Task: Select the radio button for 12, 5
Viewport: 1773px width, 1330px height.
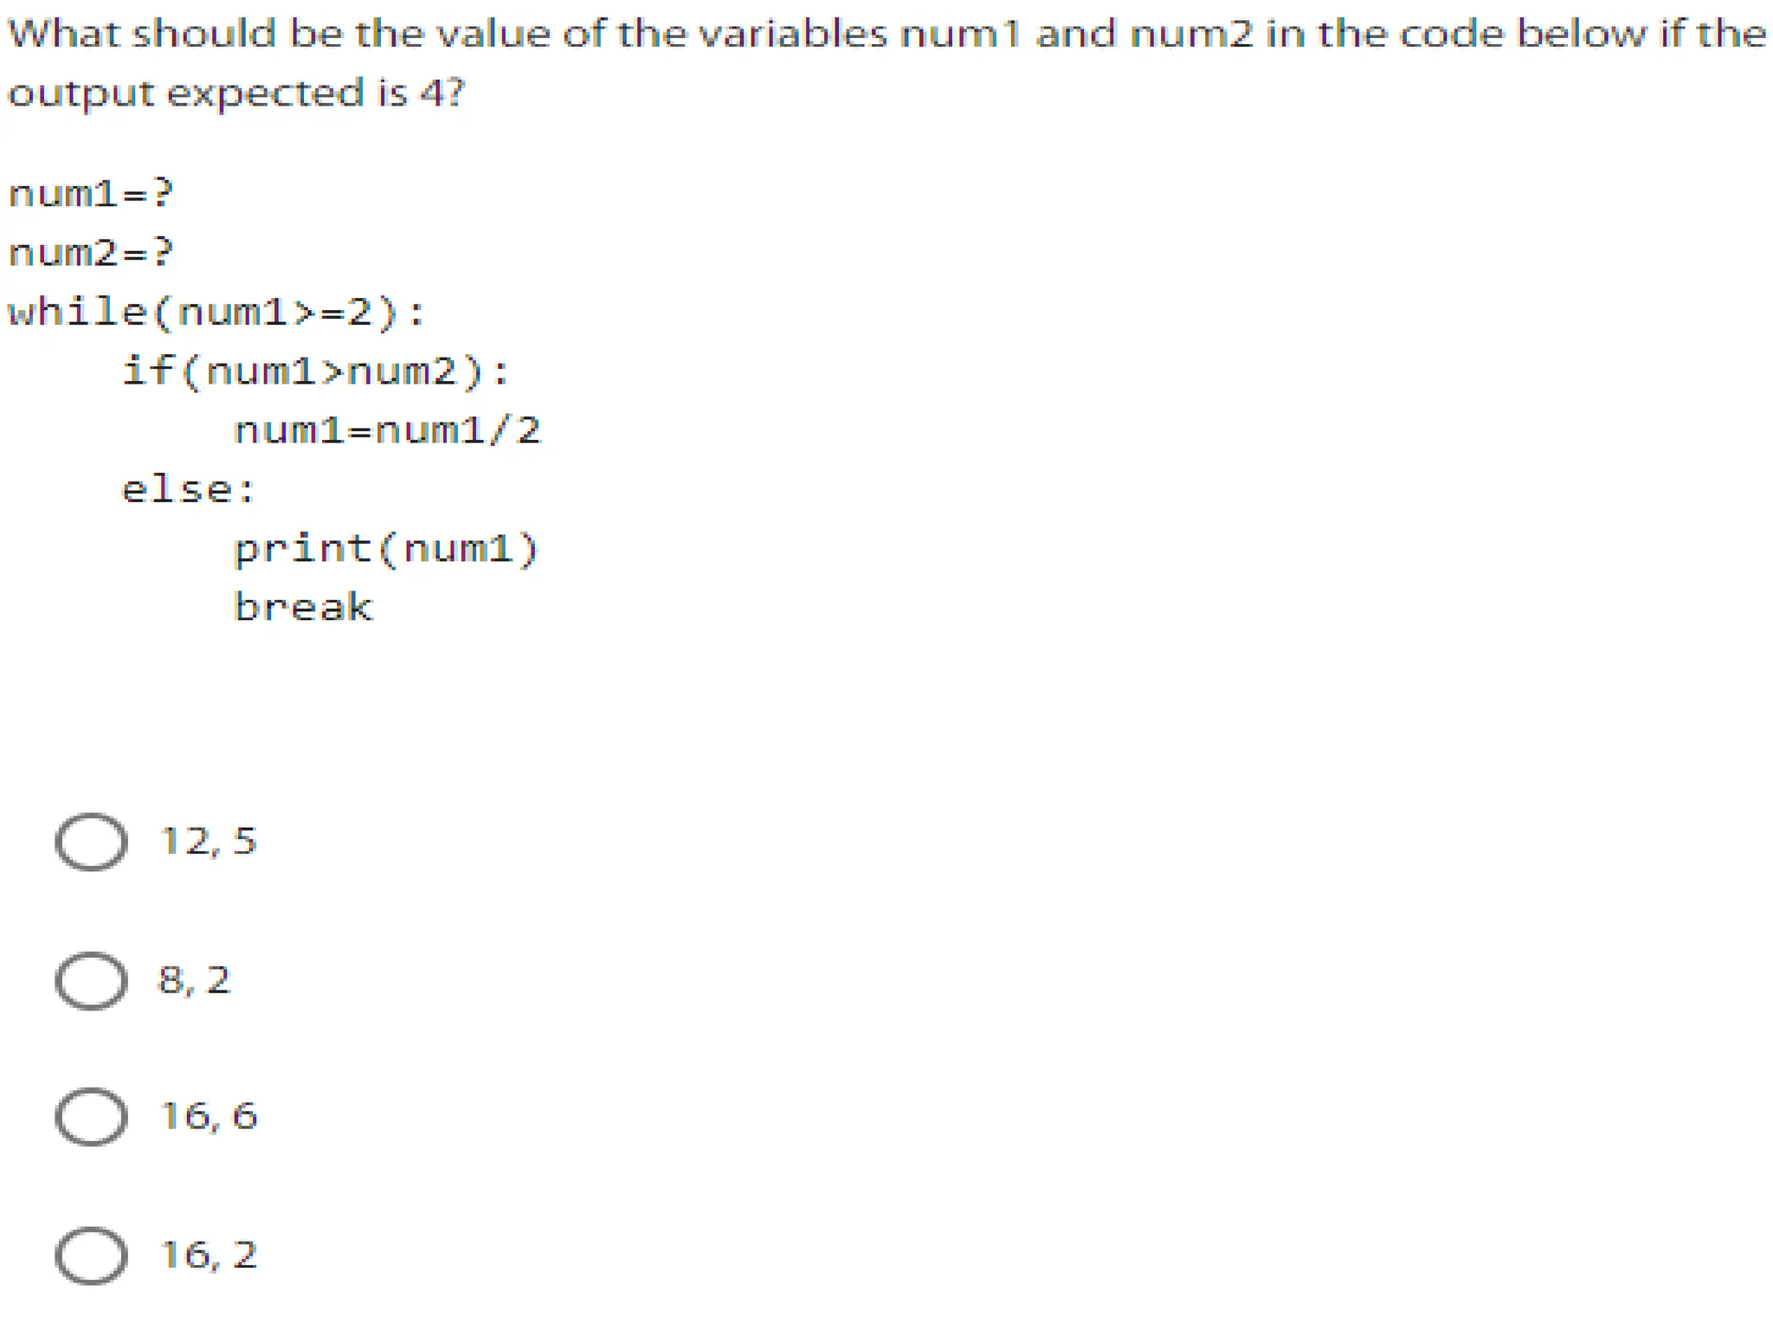Action: pyautogui.click(x=91, y=841)
